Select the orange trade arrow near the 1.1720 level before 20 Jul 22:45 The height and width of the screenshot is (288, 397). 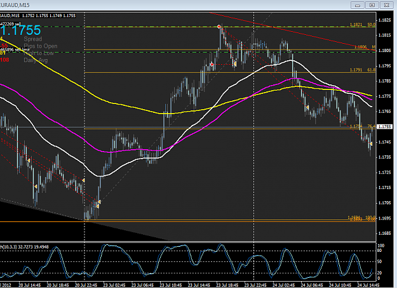pyautogui.click(x=83, y=180)
